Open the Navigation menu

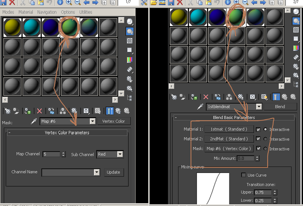pyautogui.click(x=47, y=12)
